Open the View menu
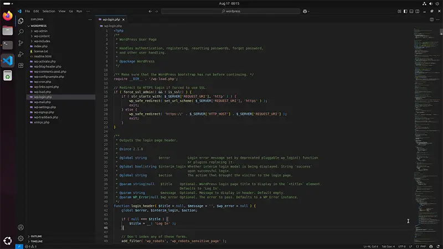The image size is (443, 249). click(x=62, y=11)
